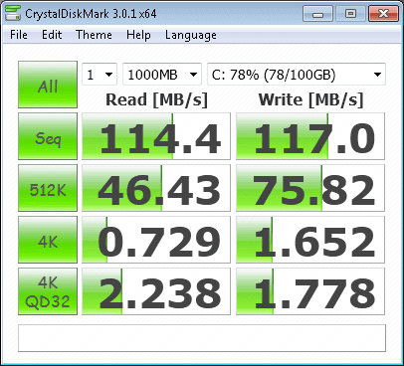Image resolution: width=404 pixels, height=366 pixels.
Task: Click the empty comment field at bottom
Action: (x=202, y=338)
